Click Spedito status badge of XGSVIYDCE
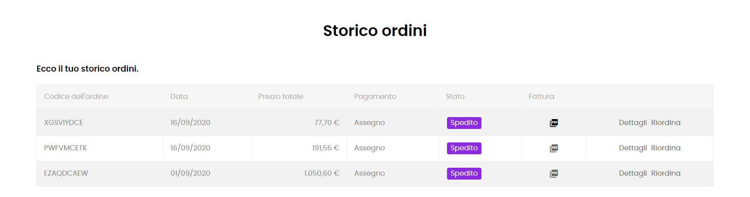Screen dimensions: 750x197 464,123
